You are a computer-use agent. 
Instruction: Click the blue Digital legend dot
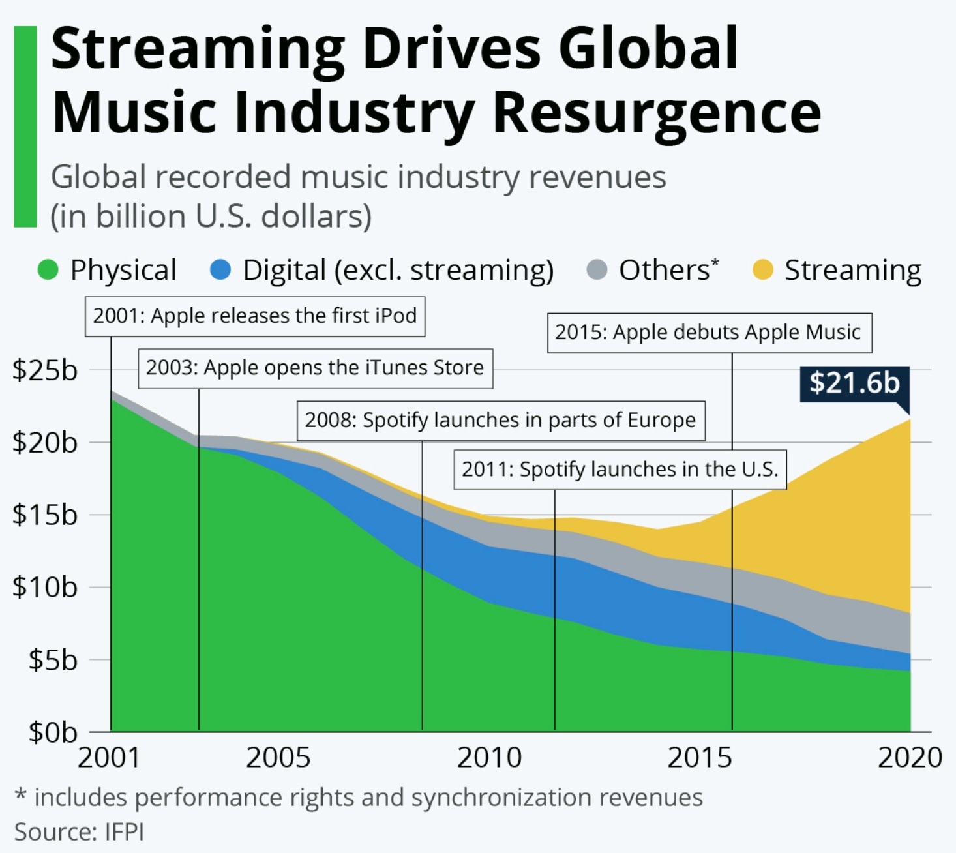click(220, 269)
